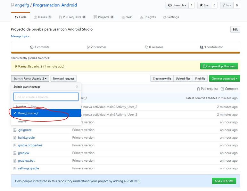The height and width of the screenshot is (191, 247).
Task: Toggle Star on this repository
Action: click(204, 5)
